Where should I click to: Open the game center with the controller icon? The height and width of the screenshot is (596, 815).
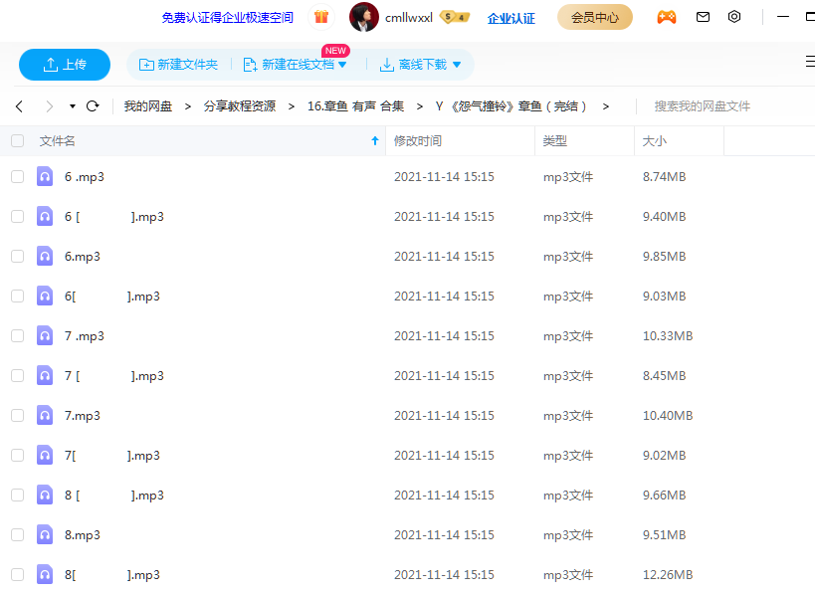[666, 17]
